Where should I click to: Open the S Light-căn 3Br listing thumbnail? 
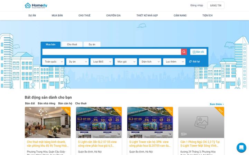[x=99, y=122]
